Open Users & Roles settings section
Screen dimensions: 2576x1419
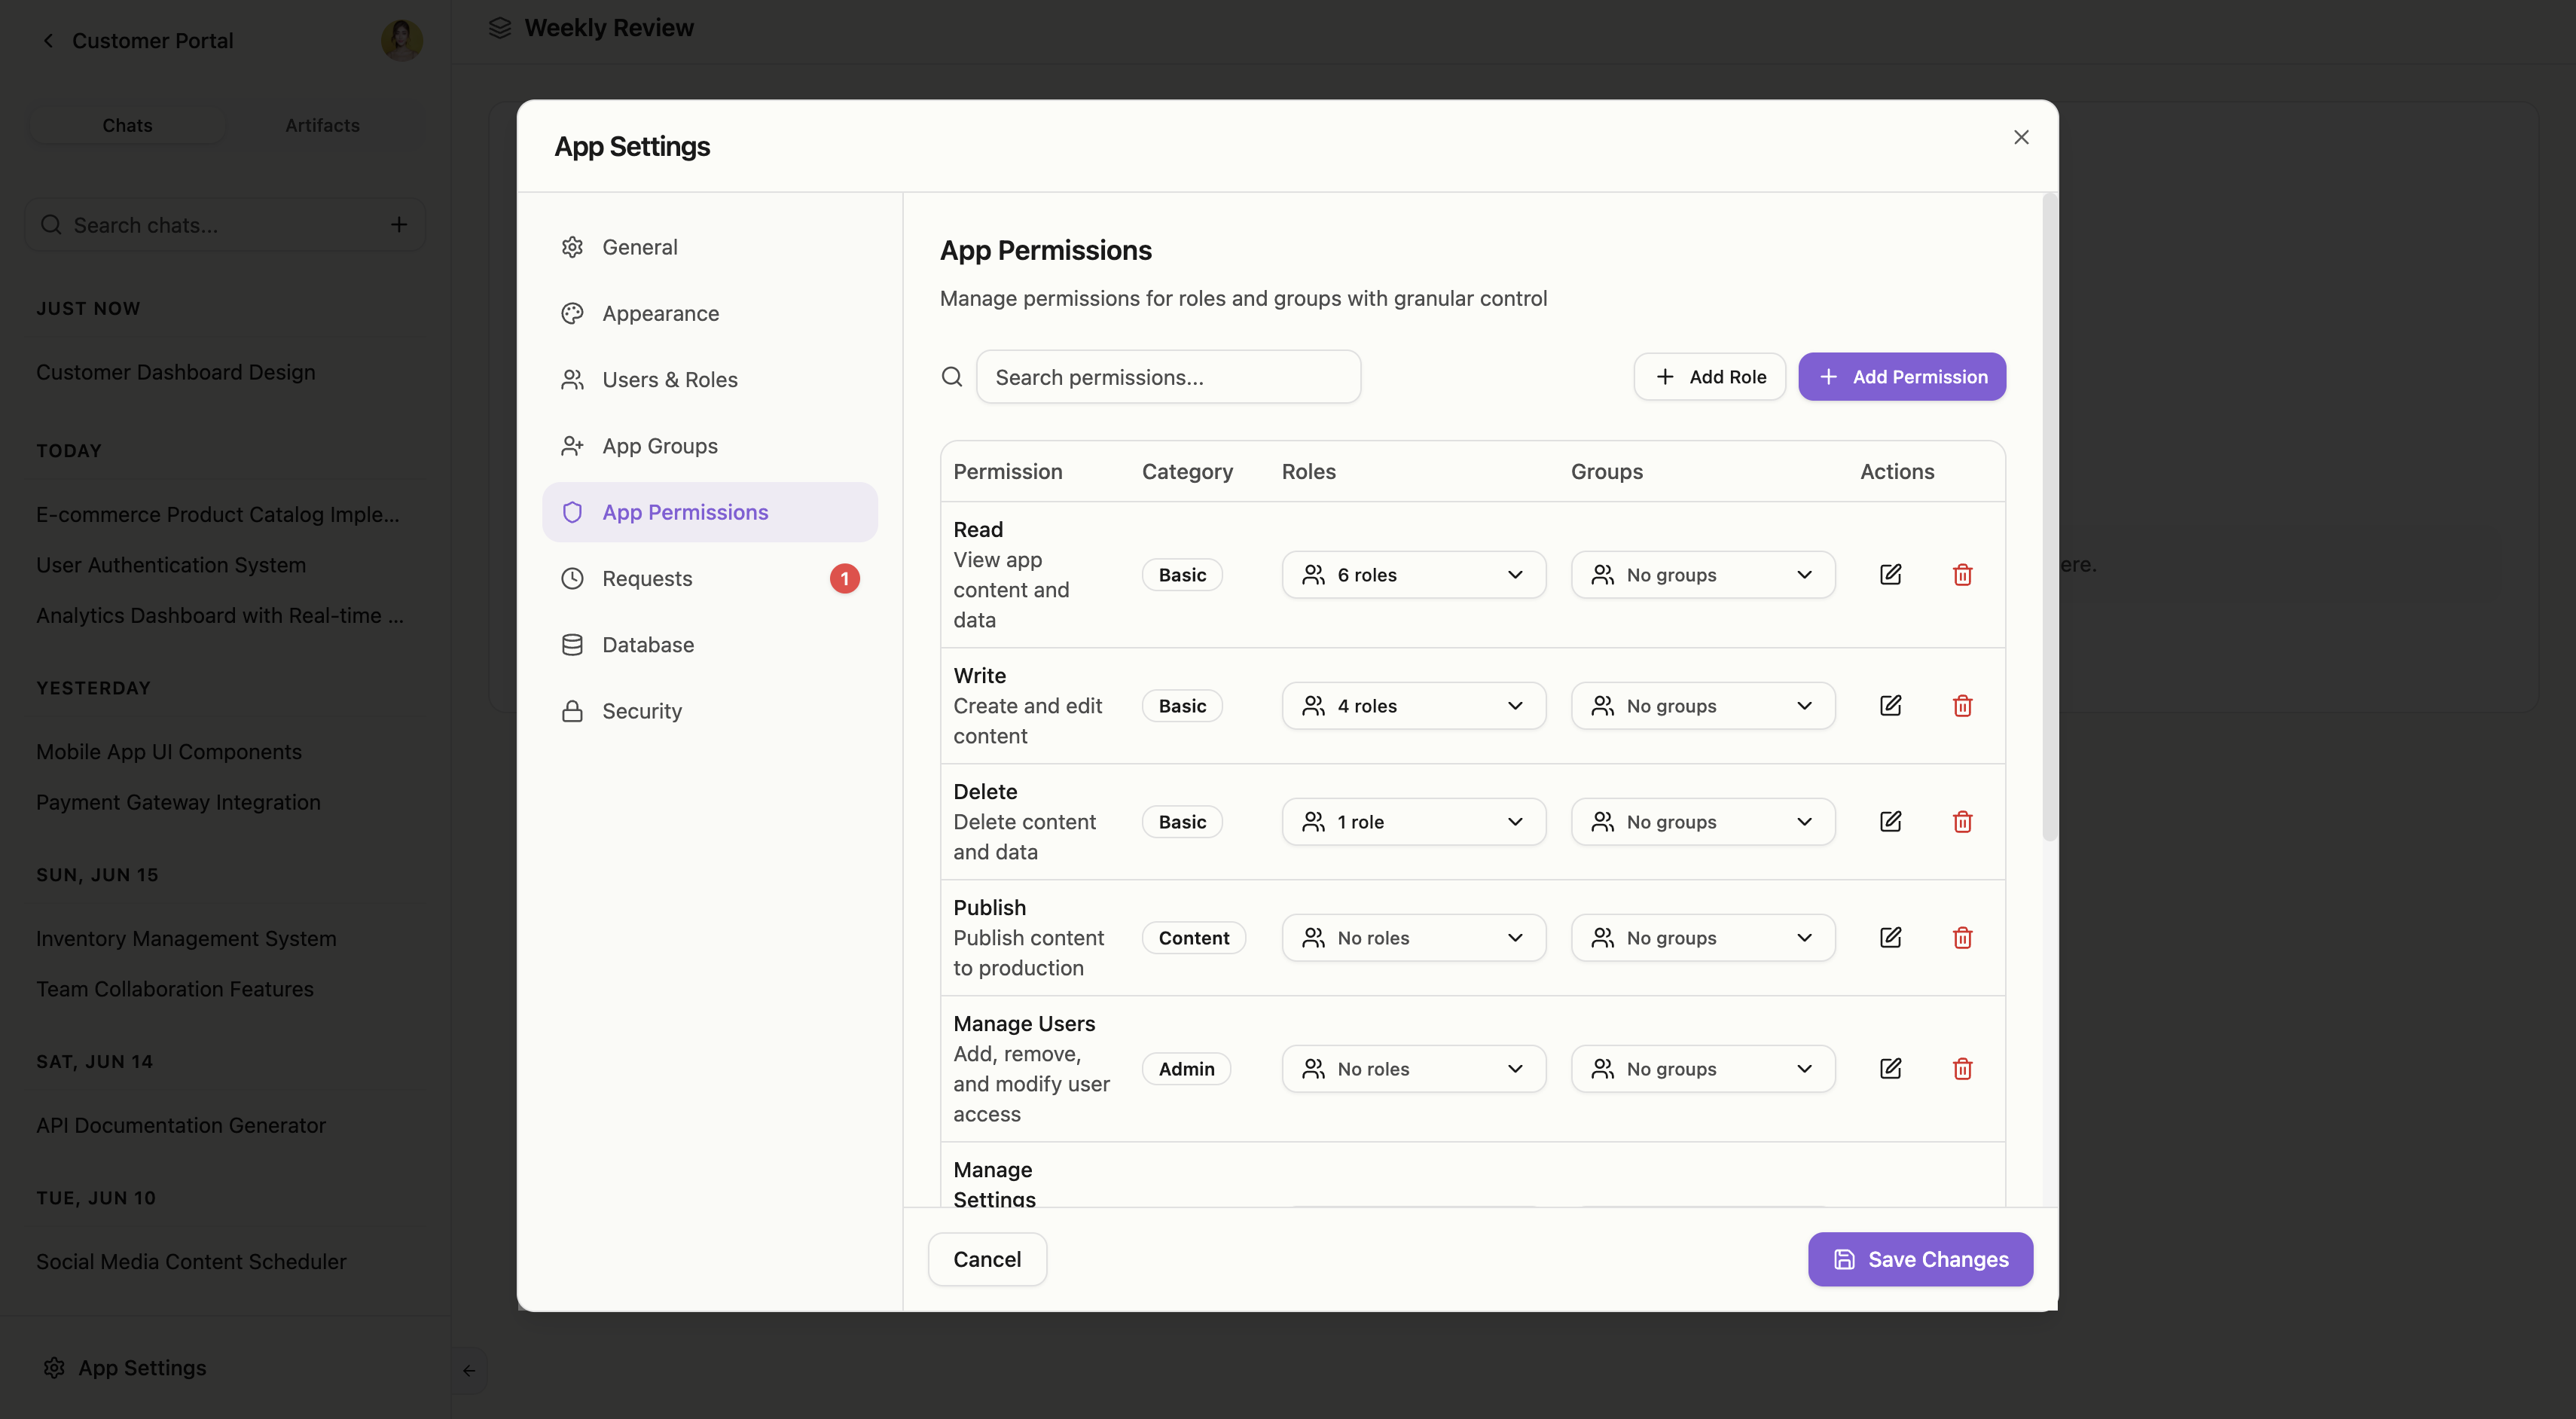tap(669, 380)
